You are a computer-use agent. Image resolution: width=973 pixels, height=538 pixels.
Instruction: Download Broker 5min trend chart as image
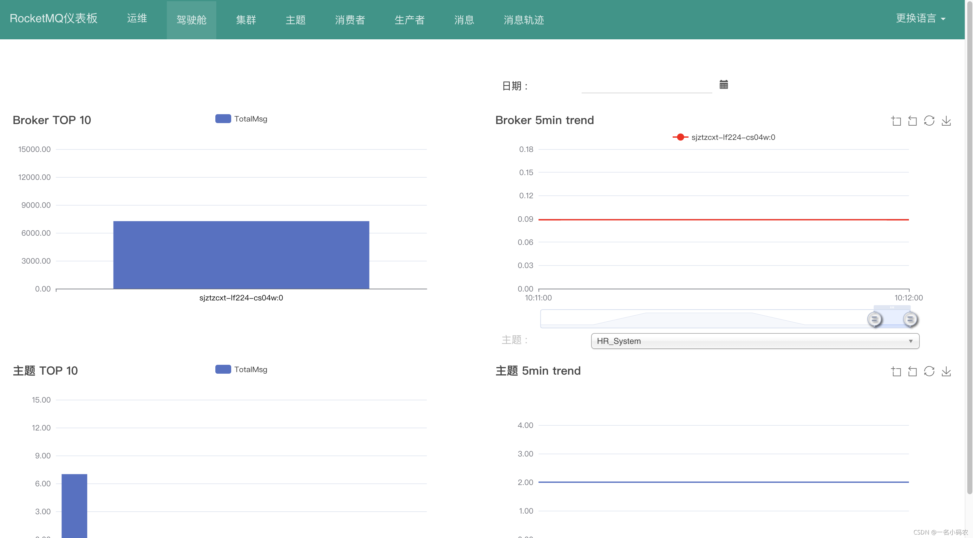946,121
